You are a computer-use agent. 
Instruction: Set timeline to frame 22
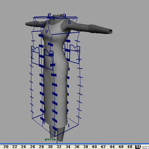click(15, 147)
